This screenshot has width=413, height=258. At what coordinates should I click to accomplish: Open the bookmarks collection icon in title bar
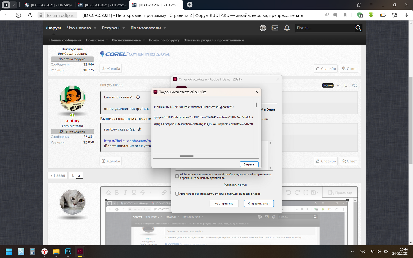point(359,5)
